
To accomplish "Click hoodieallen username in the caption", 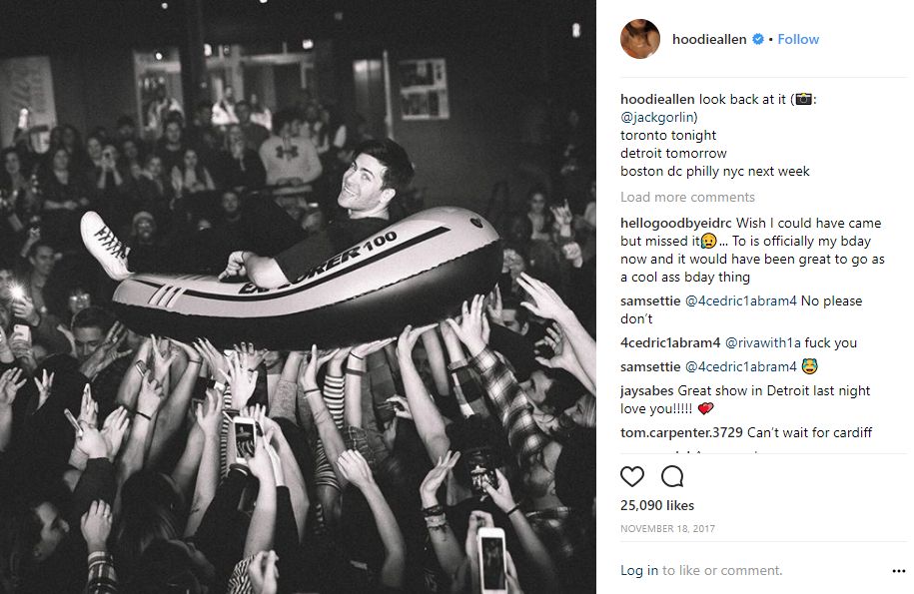I will [x=657, y=100].
